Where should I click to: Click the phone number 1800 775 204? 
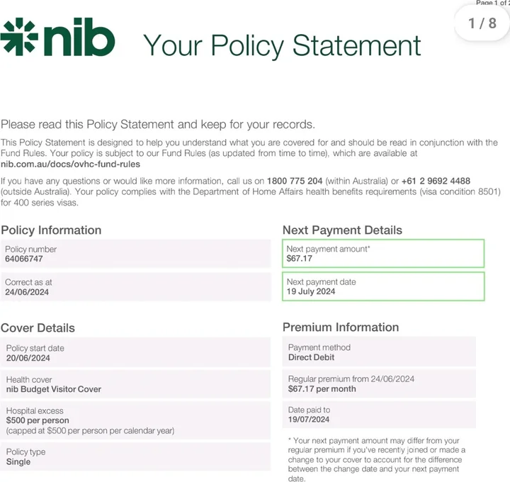coord(295,181)
